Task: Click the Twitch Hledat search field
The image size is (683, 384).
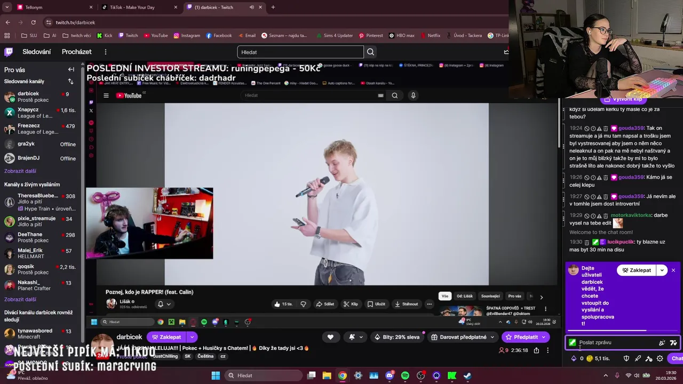Action: pos(300,52)
